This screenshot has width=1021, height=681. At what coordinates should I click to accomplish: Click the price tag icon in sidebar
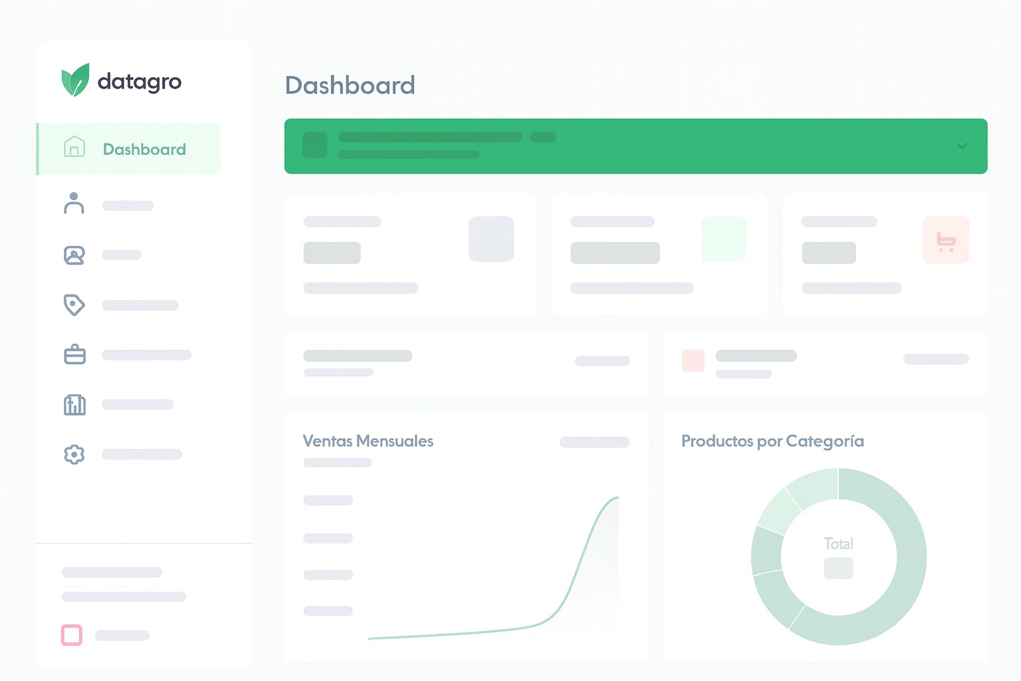tap(74, 305)
